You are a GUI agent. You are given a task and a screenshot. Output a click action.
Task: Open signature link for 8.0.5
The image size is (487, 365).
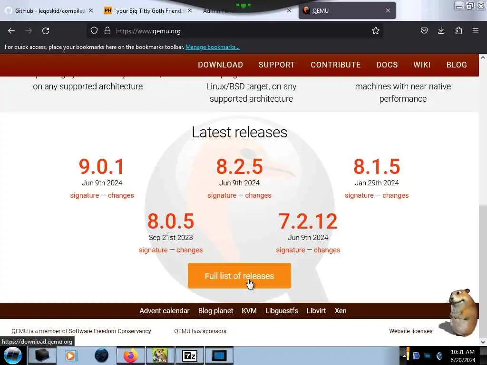click(153, 250)
